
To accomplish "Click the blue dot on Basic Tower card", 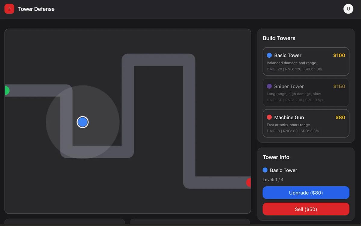I will 269,55.
